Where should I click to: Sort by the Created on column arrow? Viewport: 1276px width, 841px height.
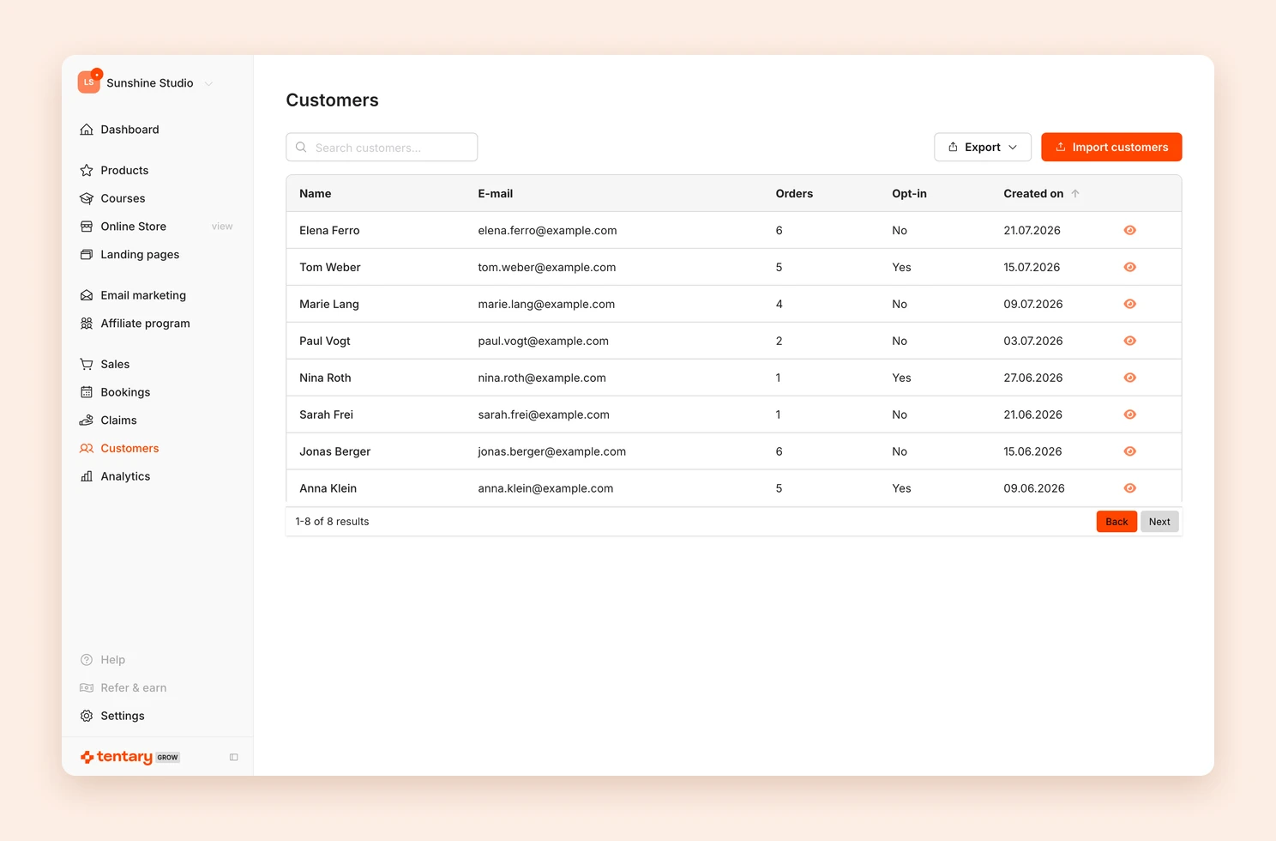click(x=1075, y=194)
